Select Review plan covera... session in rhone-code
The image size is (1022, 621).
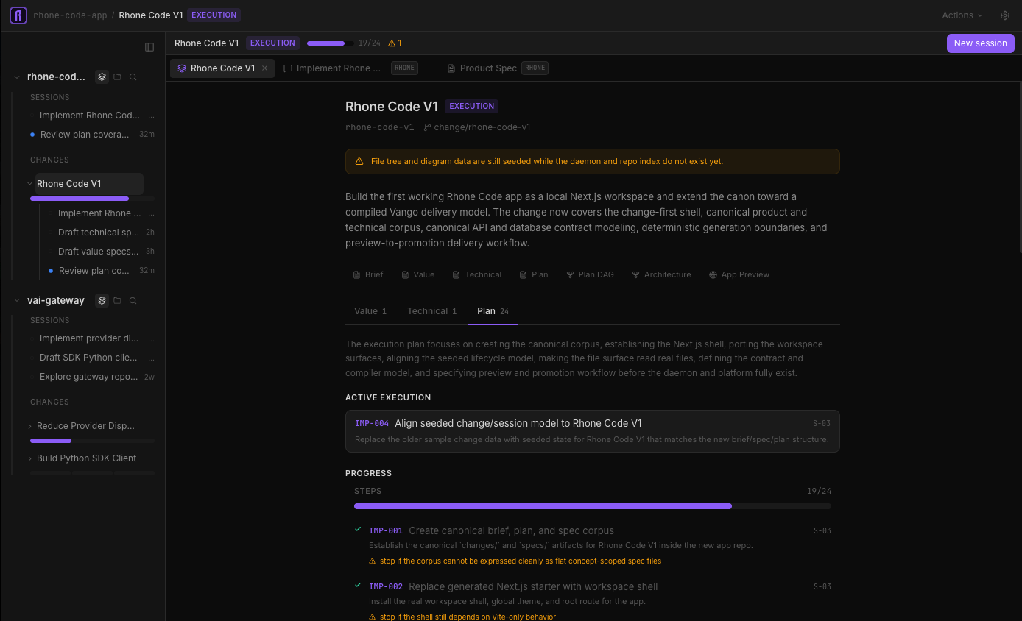(92, 135)
